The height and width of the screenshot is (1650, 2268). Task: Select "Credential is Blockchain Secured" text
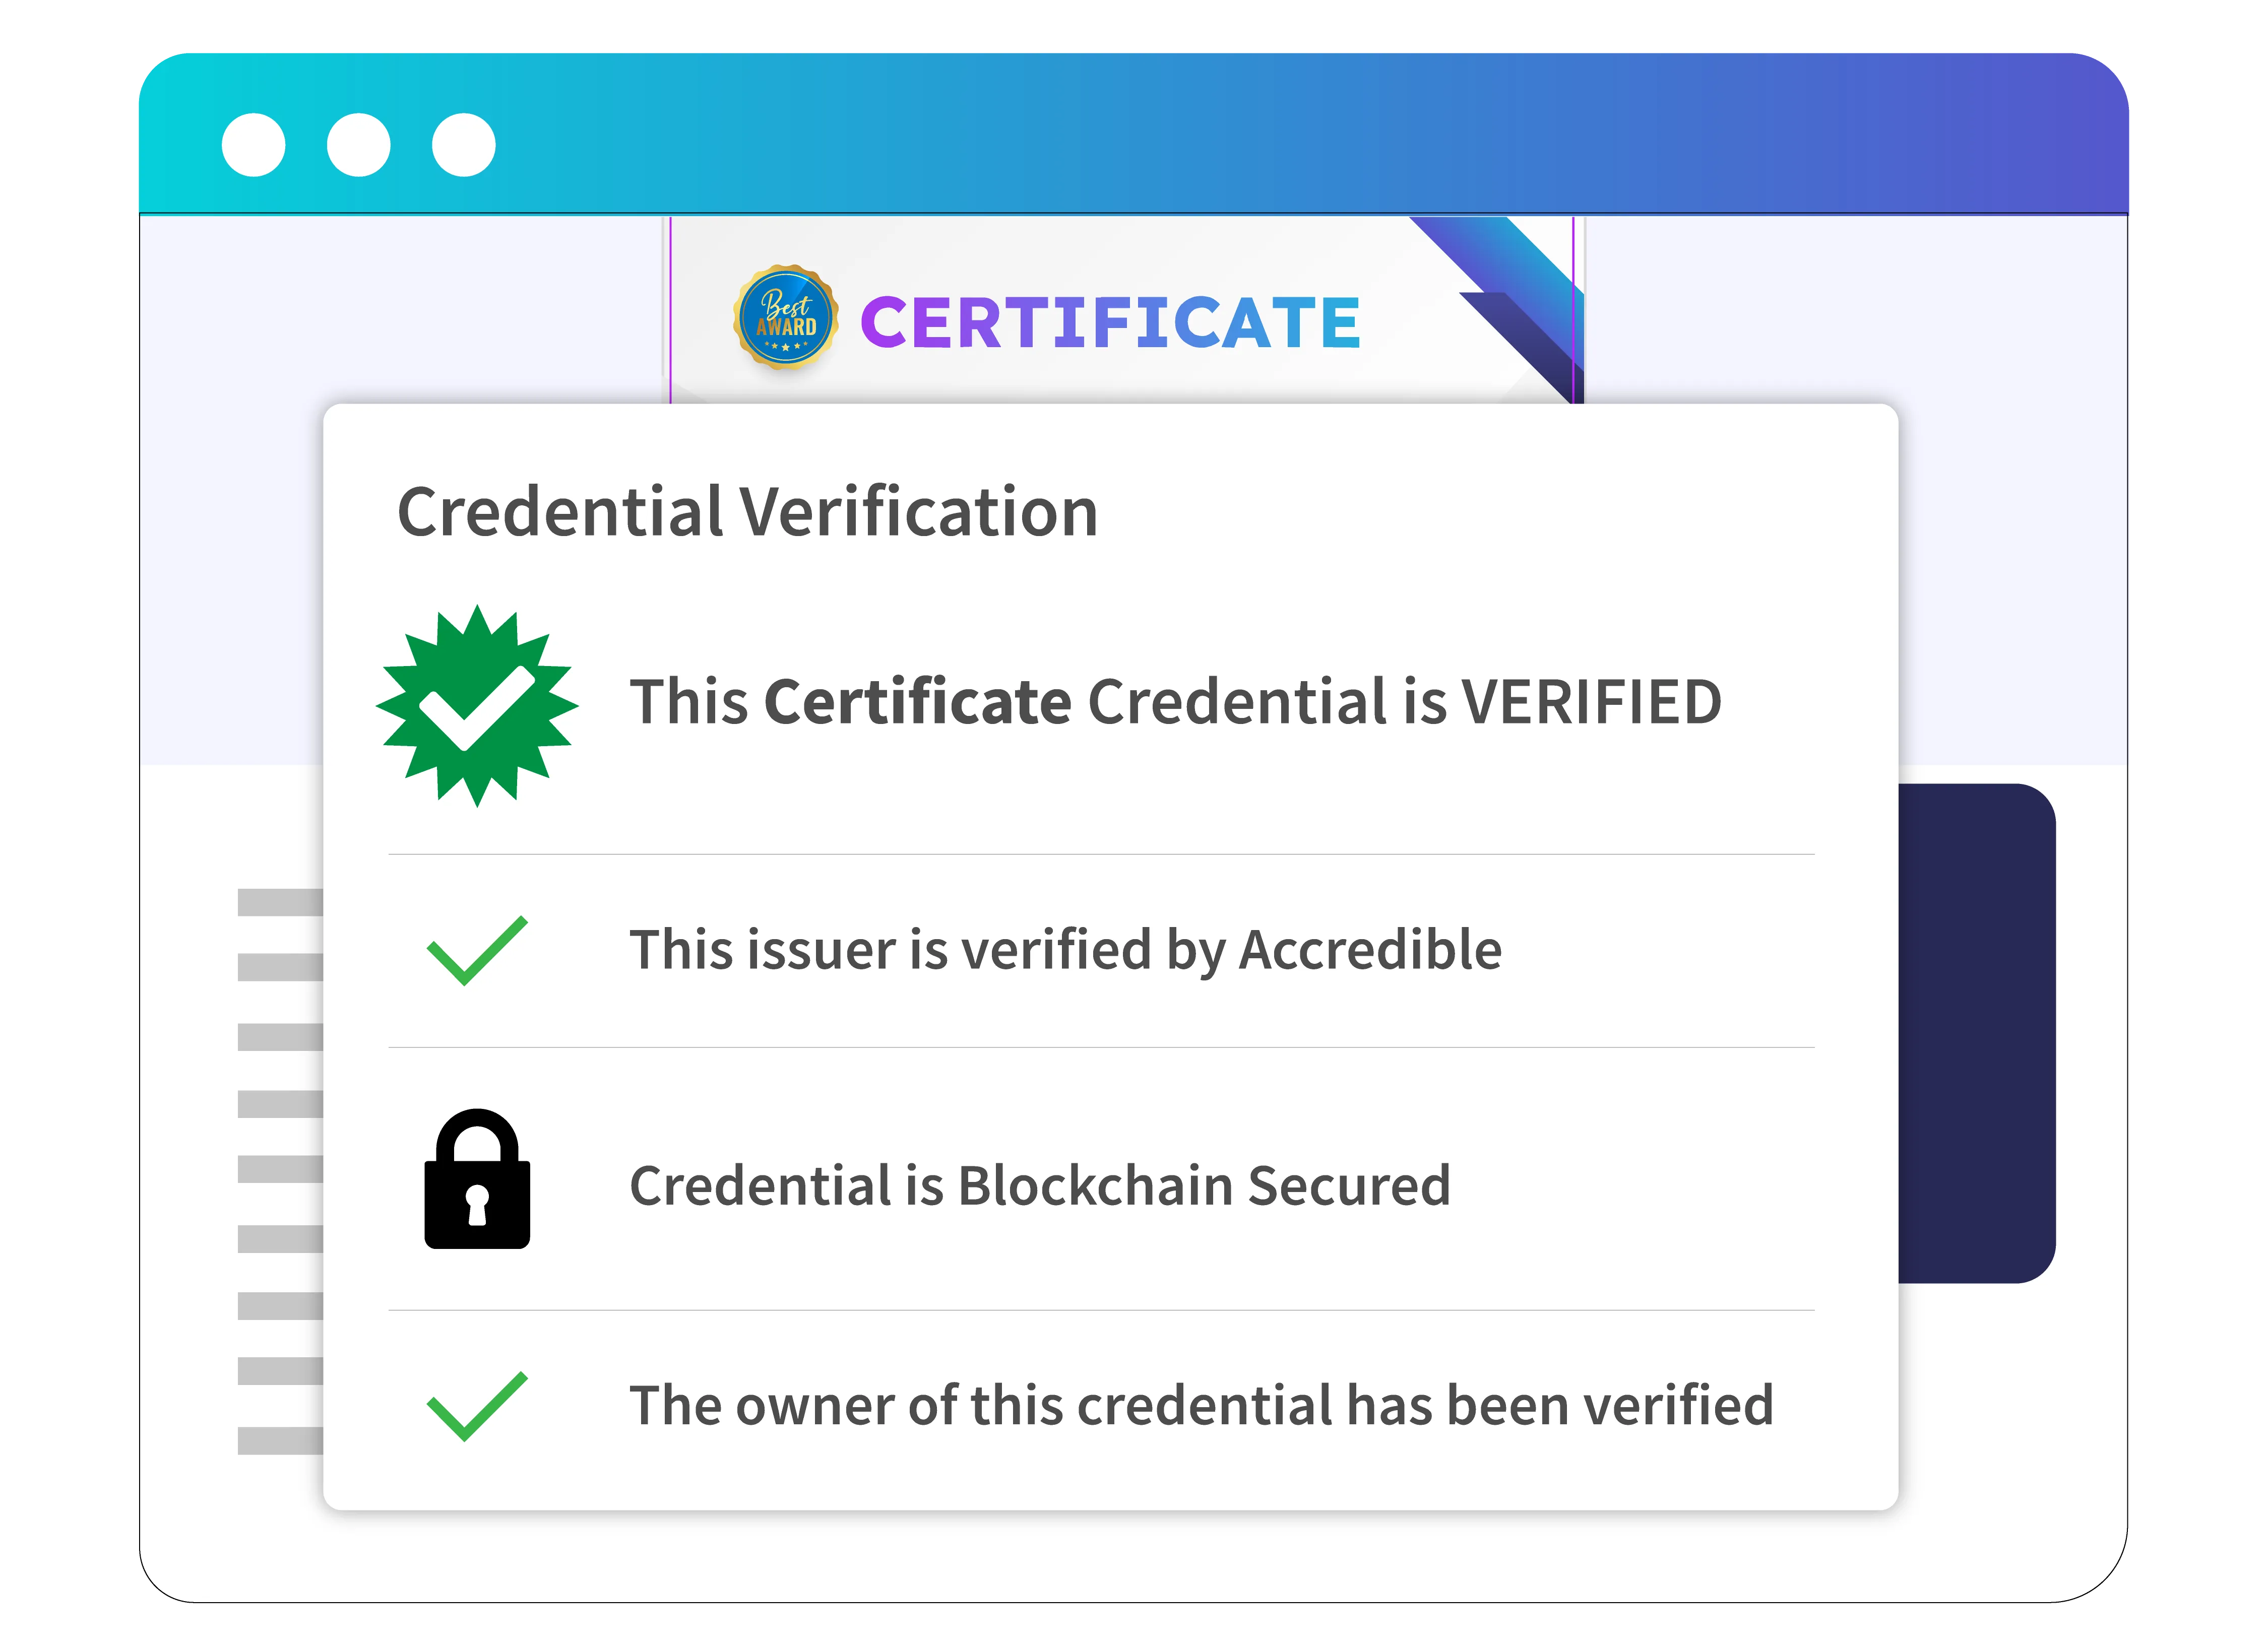[1040, 1185]
